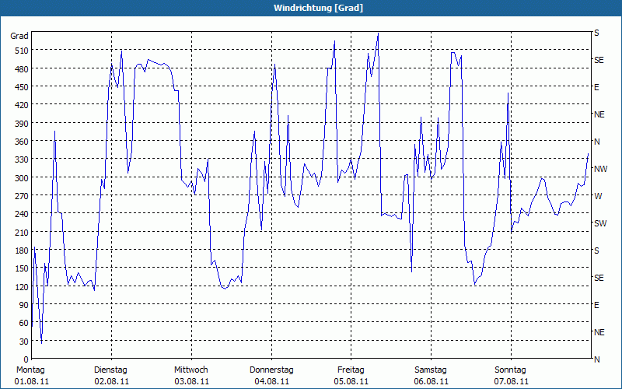Click the 150 degree axis value
Viewport: 622px width, 389px height.
coord(22,268)
